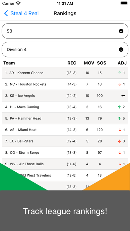
Task: Tap the Track league rankings banner
Action: tap(65, 211)
